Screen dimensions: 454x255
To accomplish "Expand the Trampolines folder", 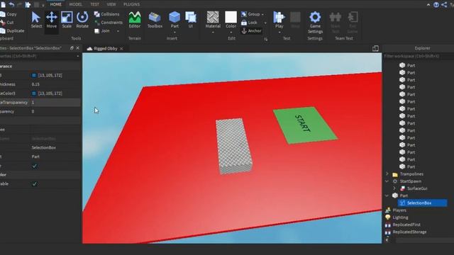I will pos(387,174).
